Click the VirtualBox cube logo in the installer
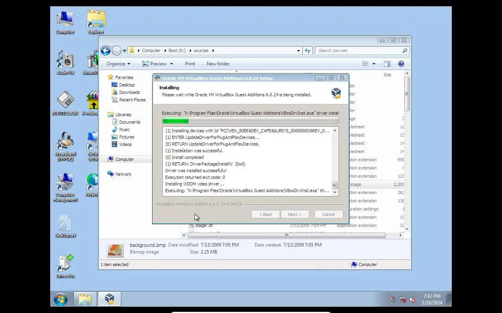This screenshot has width=502, height=313. pos(336,93)
